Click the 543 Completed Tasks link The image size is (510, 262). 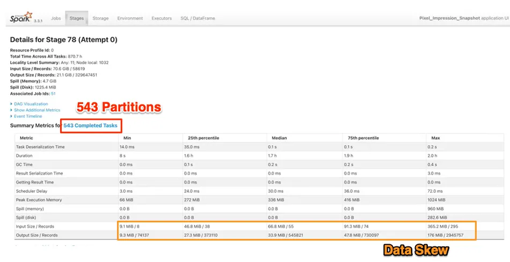click(x=90, y=126)
